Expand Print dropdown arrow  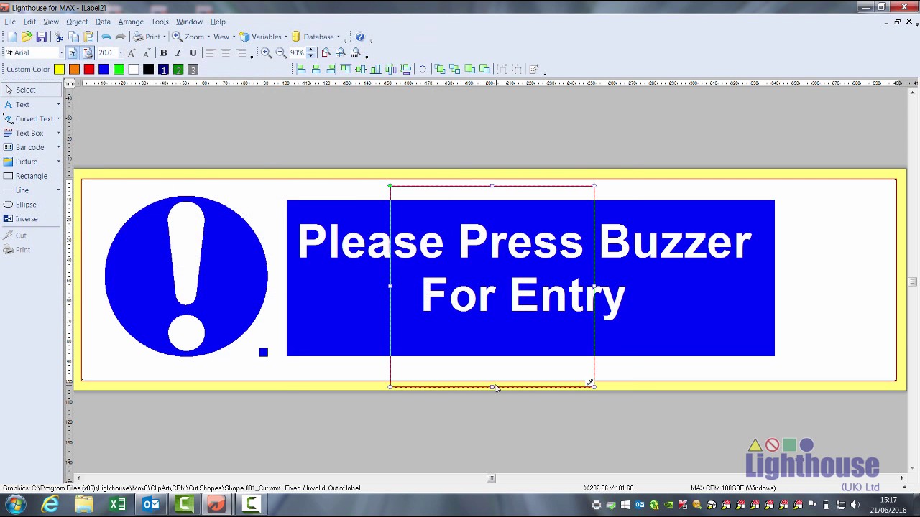165,37
